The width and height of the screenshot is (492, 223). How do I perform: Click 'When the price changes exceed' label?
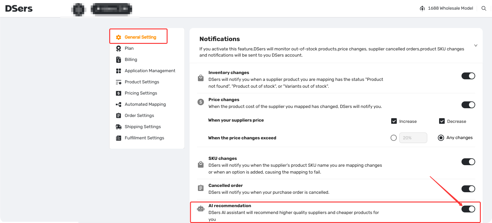(x=242, y=138)
